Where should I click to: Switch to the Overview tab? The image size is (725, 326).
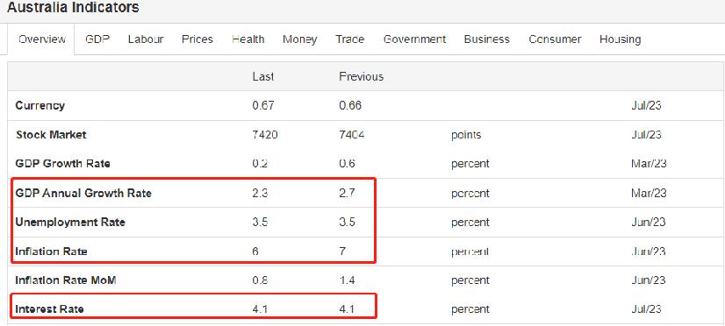41,39
